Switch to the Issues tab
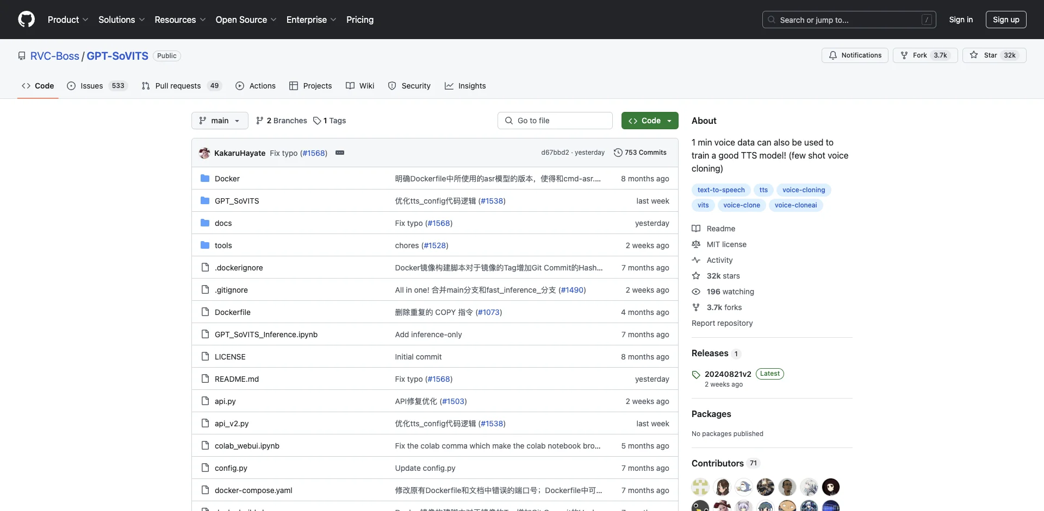The height and width of the screenshot is (511, 1044). 97,86
